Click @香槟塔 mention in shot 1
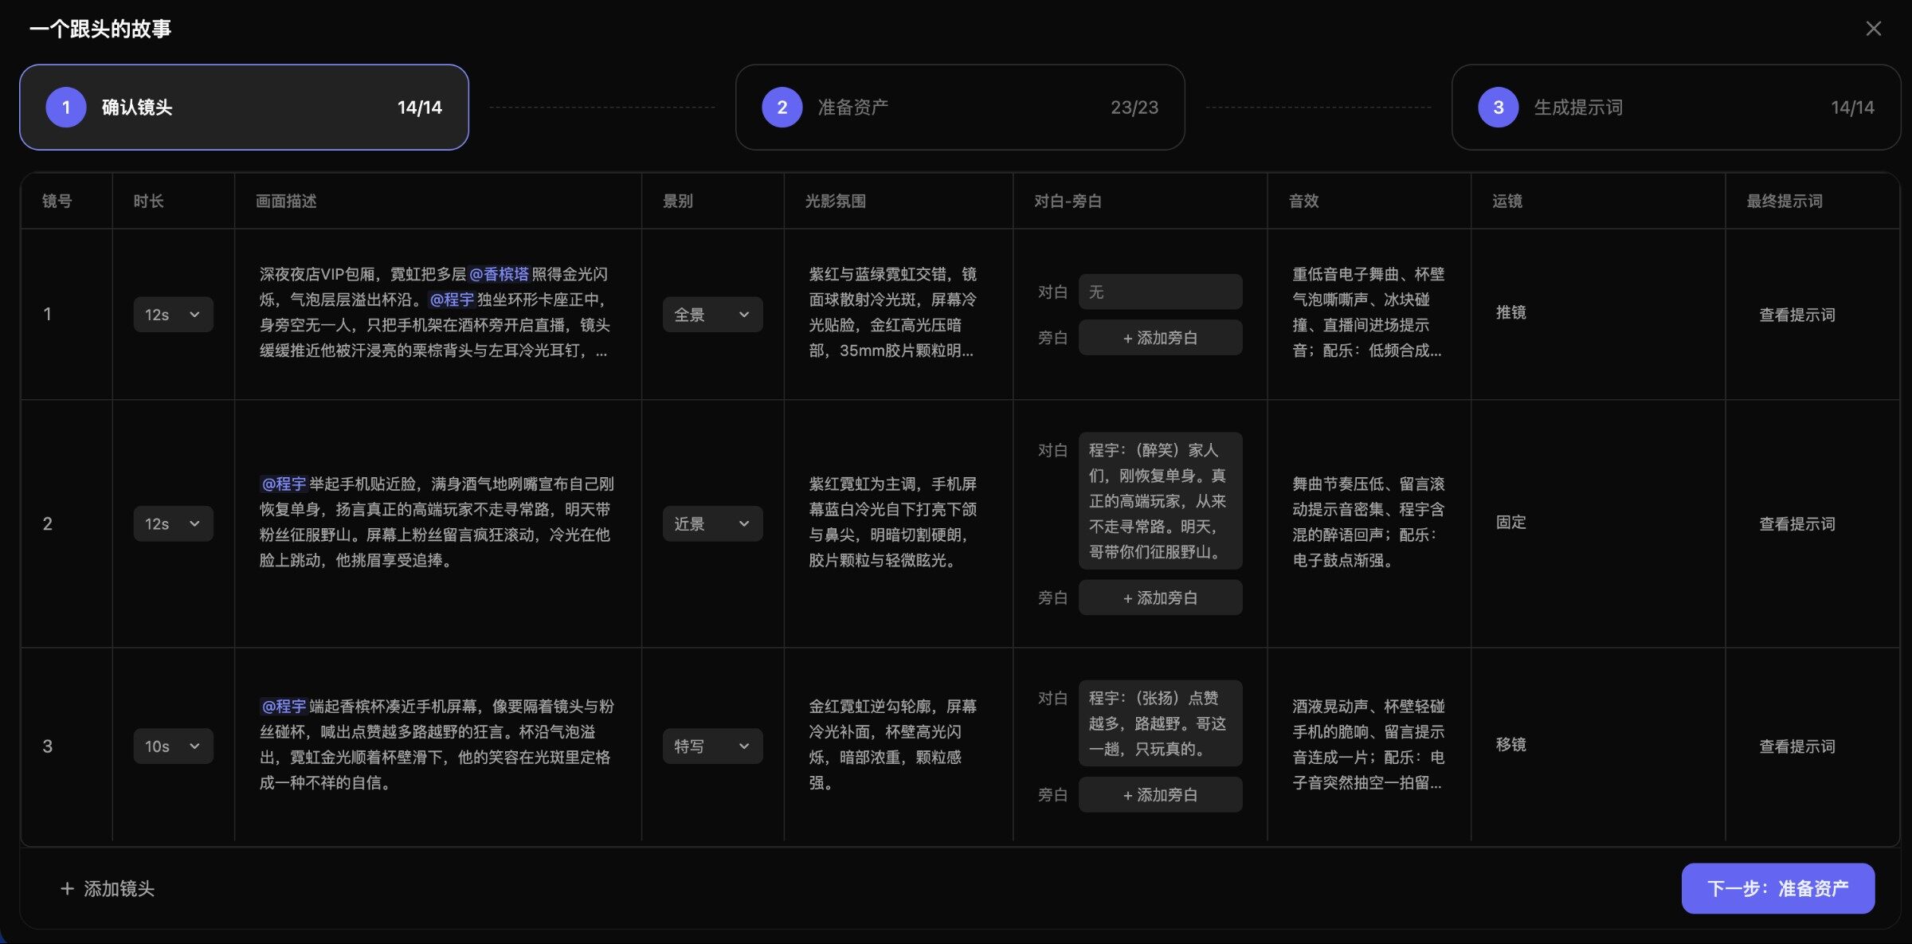Image resolution: width=1912 pixels, height=944 pixels. tap(499, 274)
